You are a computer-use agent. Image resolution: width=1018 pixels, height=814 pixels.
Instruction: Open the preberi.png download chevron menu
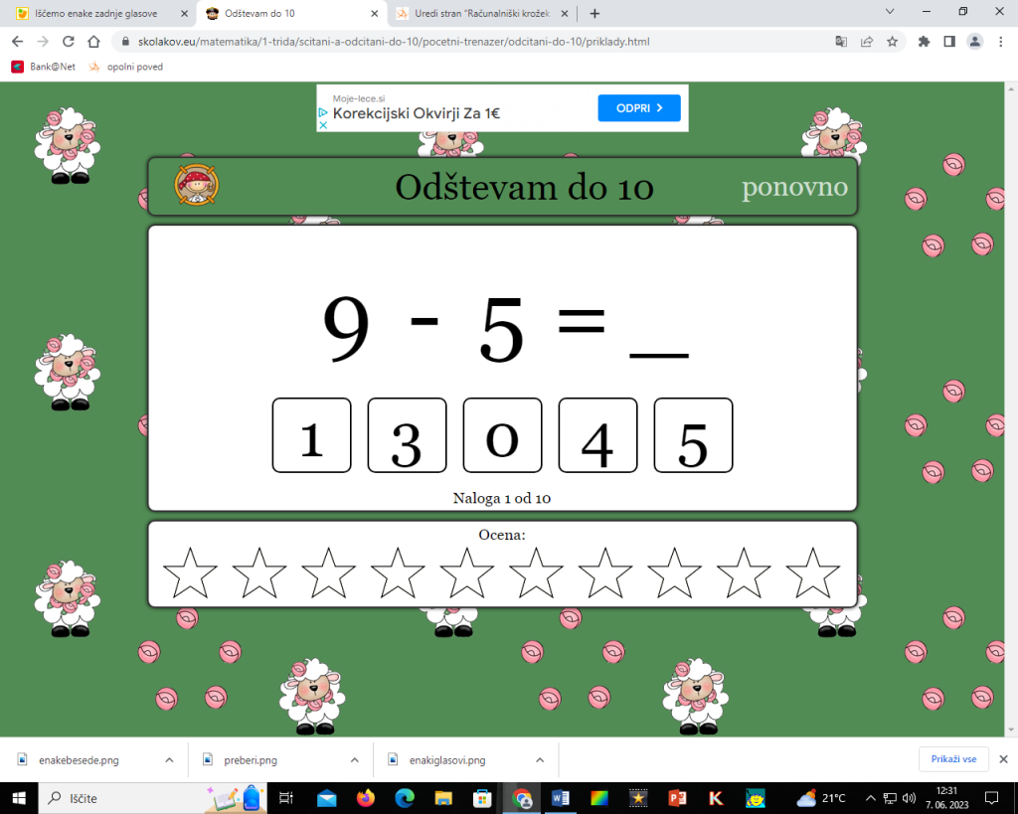pyautogui.click(x=355, y=760)
